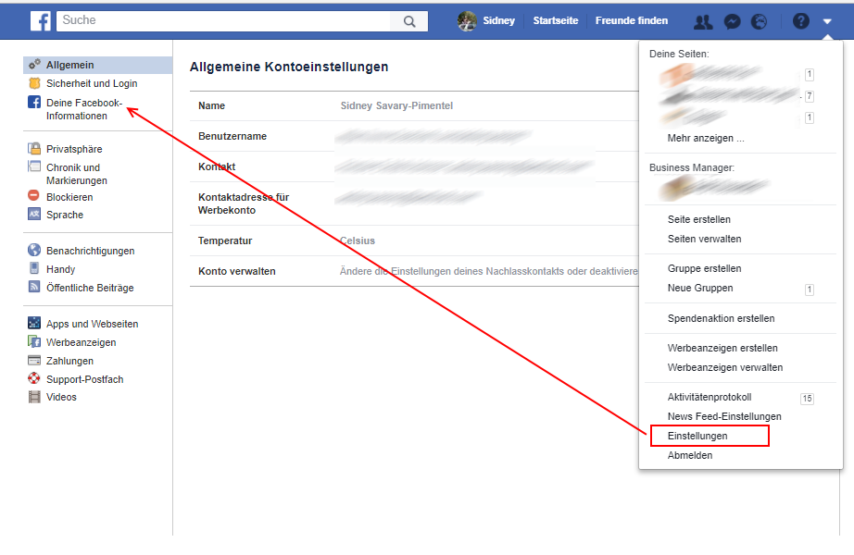Edit the Benutzername row
The width and height of the screenshot is (854, 555).
(414, 136)
